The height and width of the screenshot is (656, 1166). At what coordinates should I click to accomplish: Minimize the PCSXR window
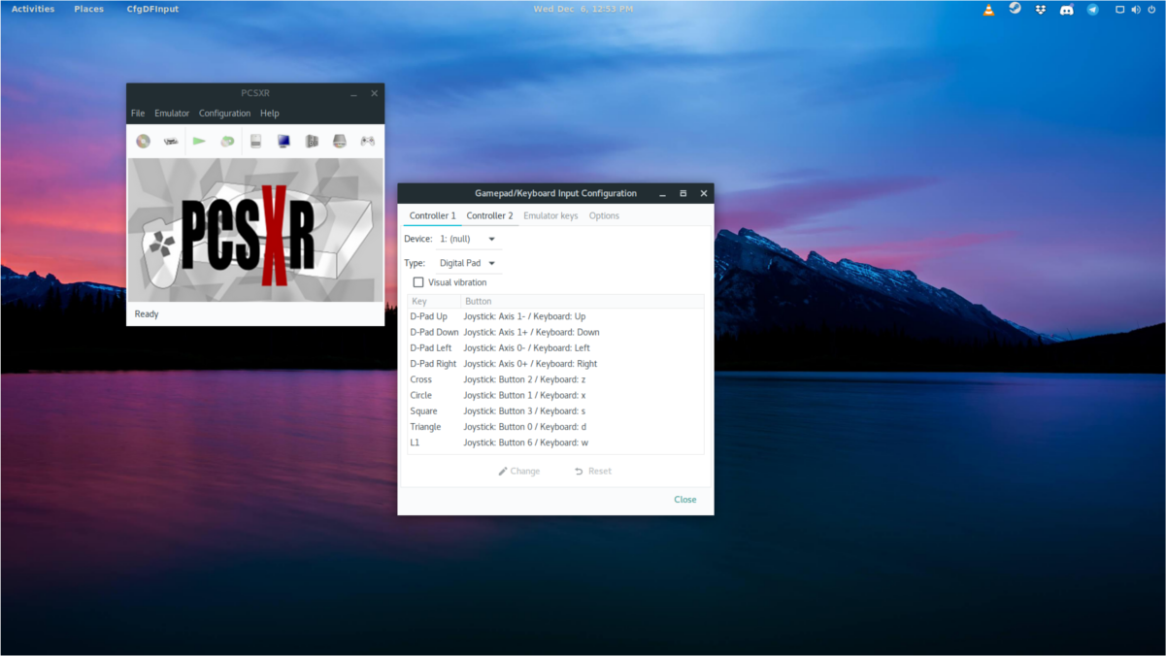tap(353, 94)
